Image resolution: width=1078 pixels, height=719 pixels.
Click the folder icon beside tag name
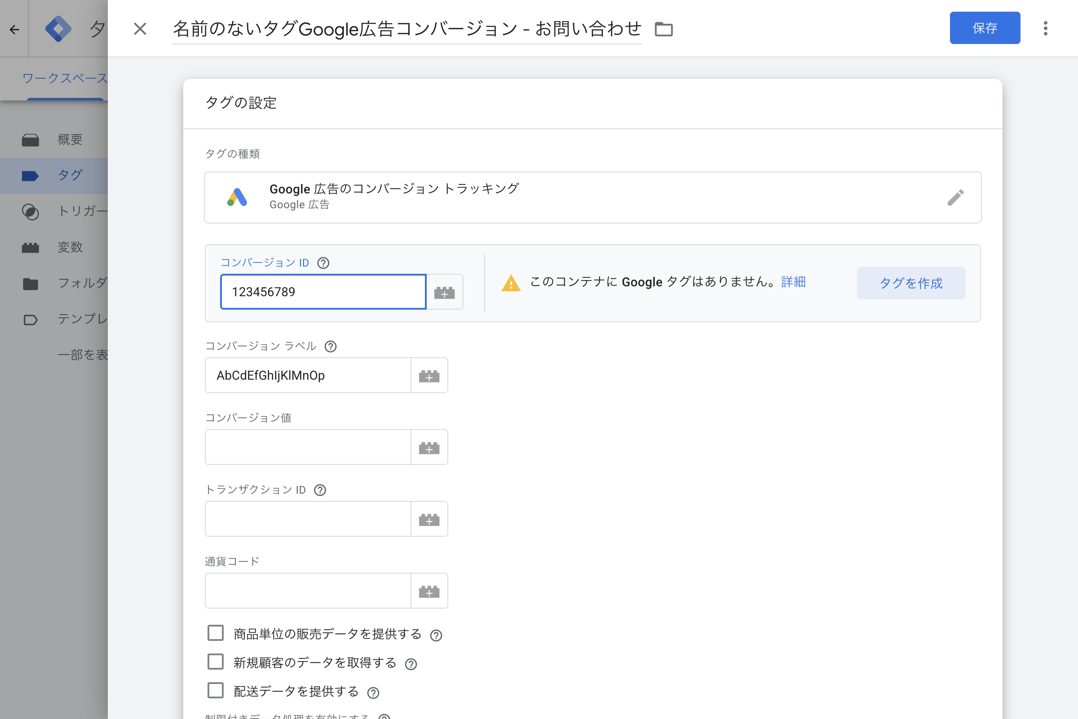coord(663,29)
